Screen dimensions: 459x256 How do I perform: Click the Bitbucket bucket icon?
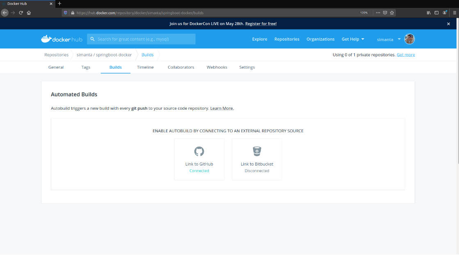coord(257,151)
